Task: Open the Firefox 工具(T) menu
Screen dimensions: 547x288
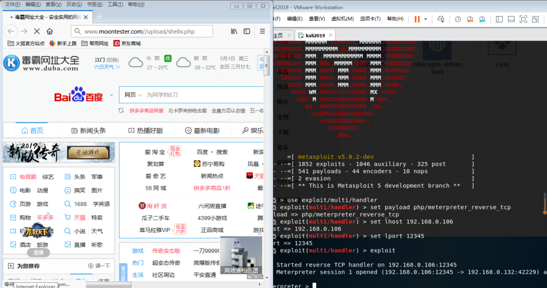Action: 115,4
